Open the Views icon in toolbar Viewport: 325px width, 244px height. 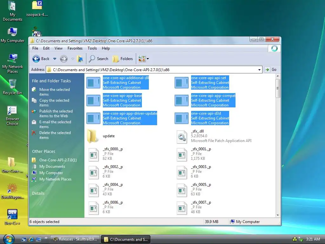tap(142, 59)
